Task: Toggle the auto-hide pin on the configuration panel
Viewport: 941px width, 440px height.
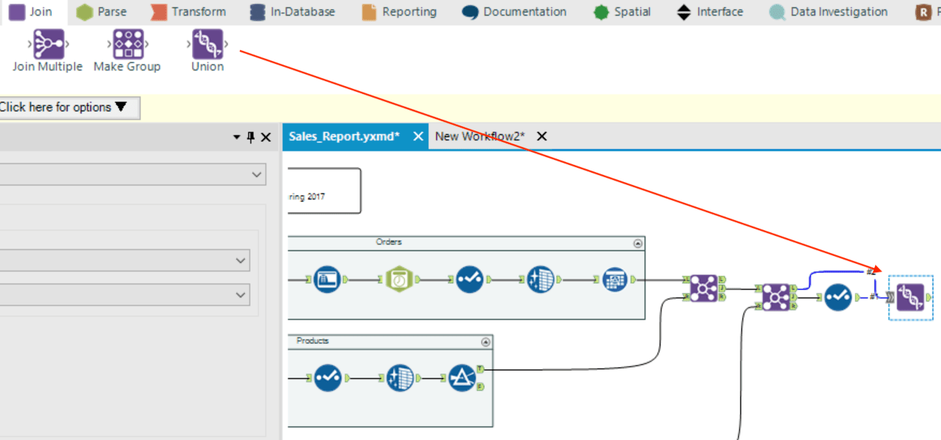Action: point(251,137)
